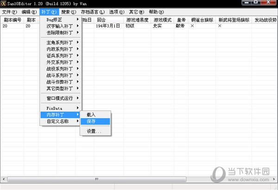This screenshot has height=190, width=278.
Task: Open the 文件(F) menu
Action: [x=10, y=12]
